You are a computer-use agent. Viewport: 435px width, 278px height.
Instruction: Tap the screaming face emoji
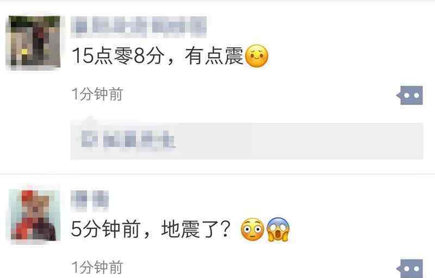click(x=278, y=229)
